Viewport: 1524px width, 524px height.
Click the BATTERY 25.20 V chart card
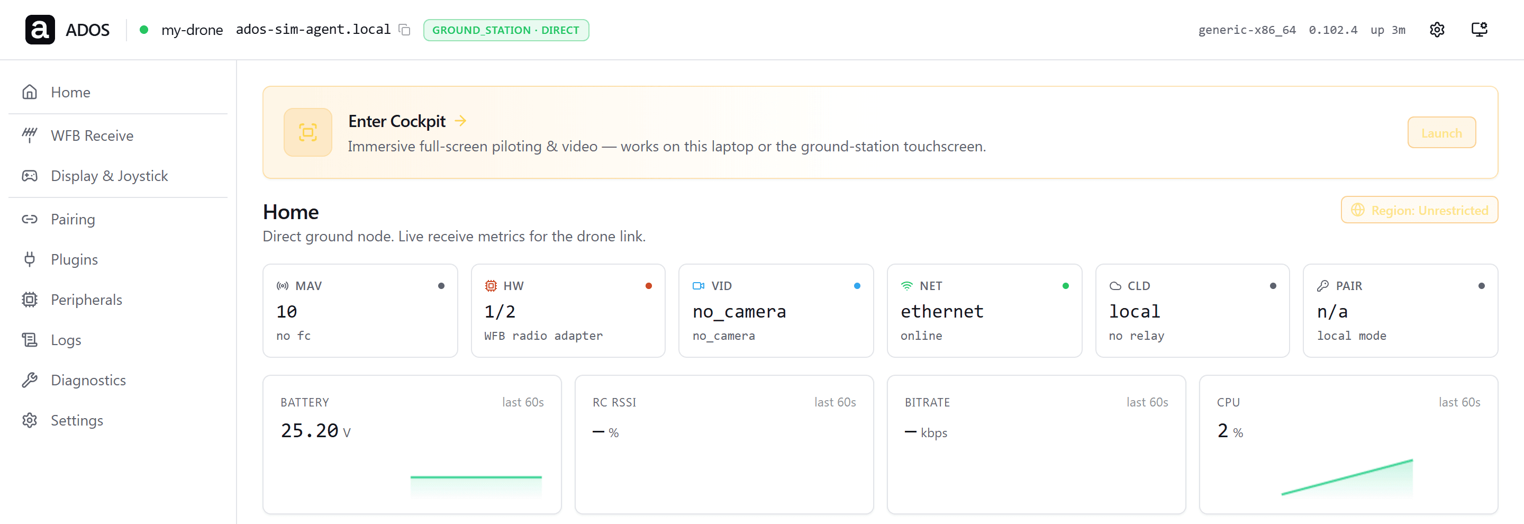pos(412,445)
